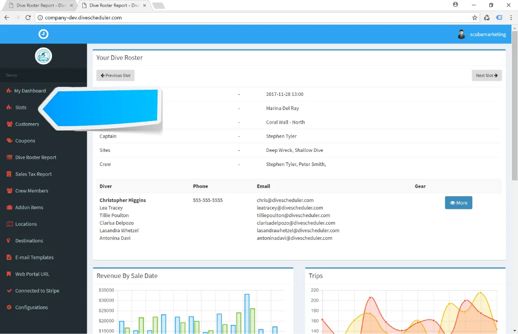Click the More button for divers
518x334 pixels.
(458, 203)
